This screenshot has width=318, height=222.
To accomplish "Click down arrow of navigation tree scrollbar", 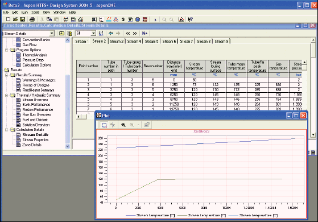I will click(68, 146).
